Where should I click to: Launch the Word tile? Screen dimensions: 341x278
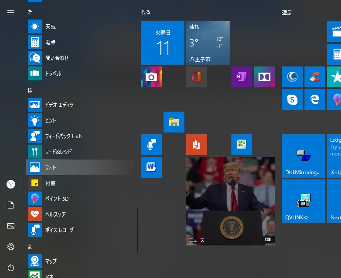pos(151,167)
